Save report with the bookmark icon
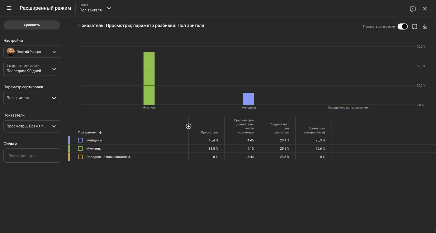436x233 pixels. pos(415,27)
